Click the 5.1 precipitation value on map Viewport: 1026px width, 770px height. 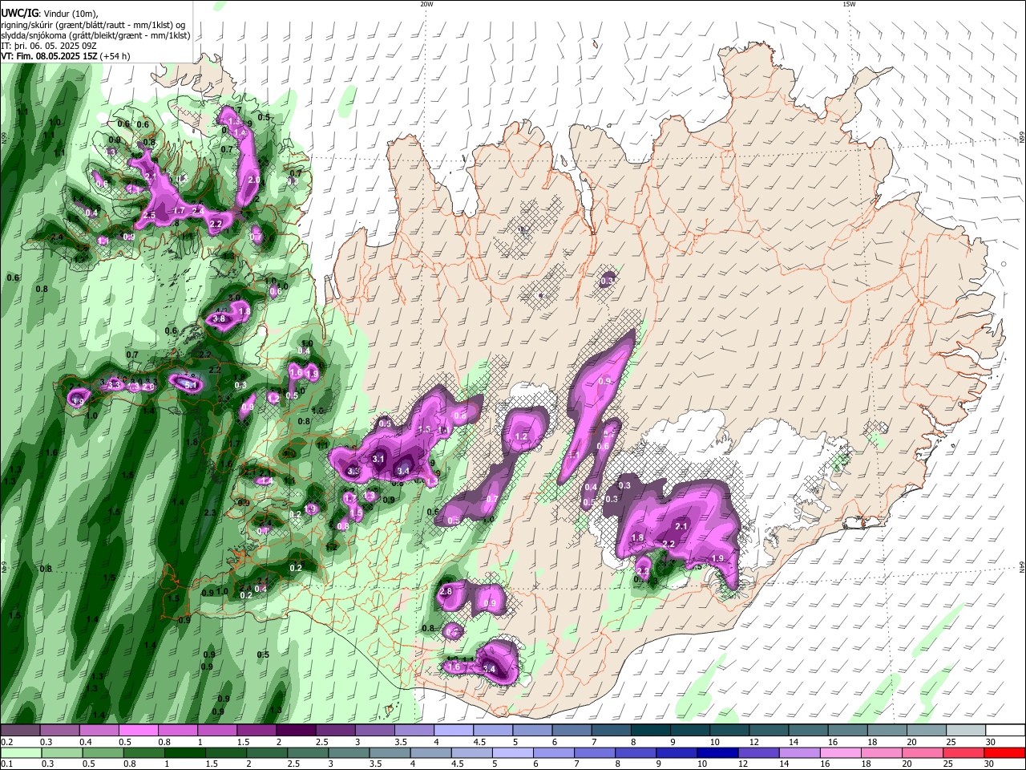click(191, 385)
